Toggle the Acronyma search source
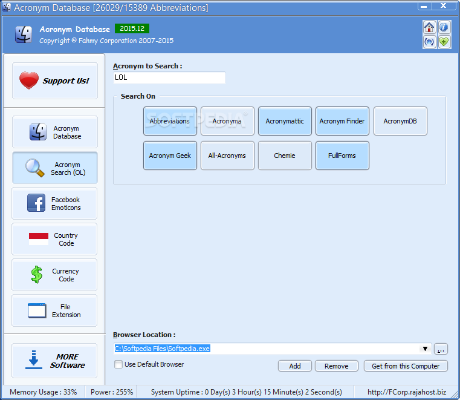The image size is (460, 400). tap(227, 121)
